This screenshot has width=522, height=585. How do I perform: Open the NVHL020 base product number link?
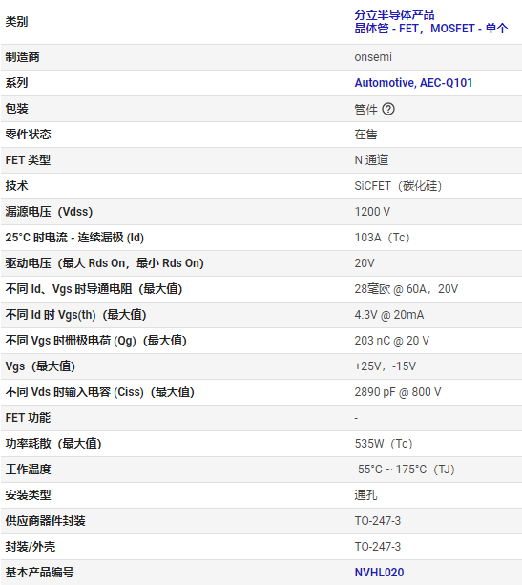pos(379,573)
